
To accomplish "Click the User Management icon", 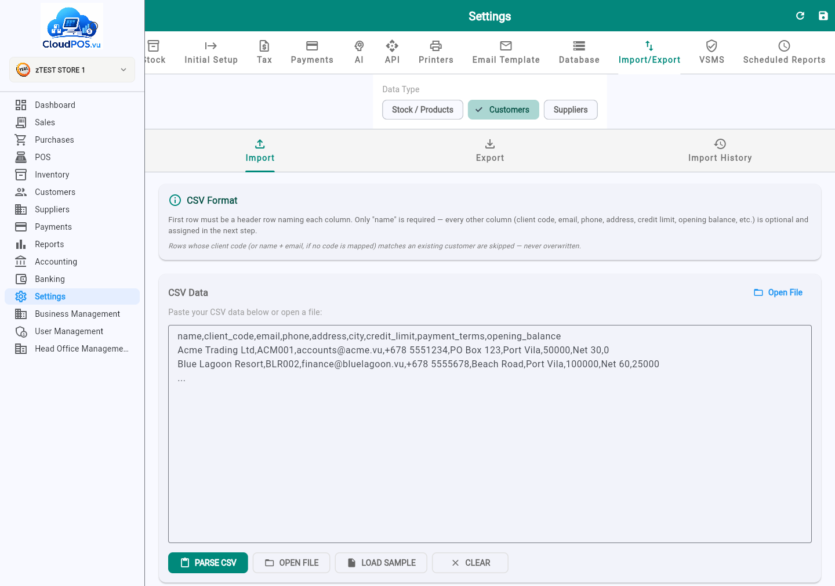I will point(21,331).
